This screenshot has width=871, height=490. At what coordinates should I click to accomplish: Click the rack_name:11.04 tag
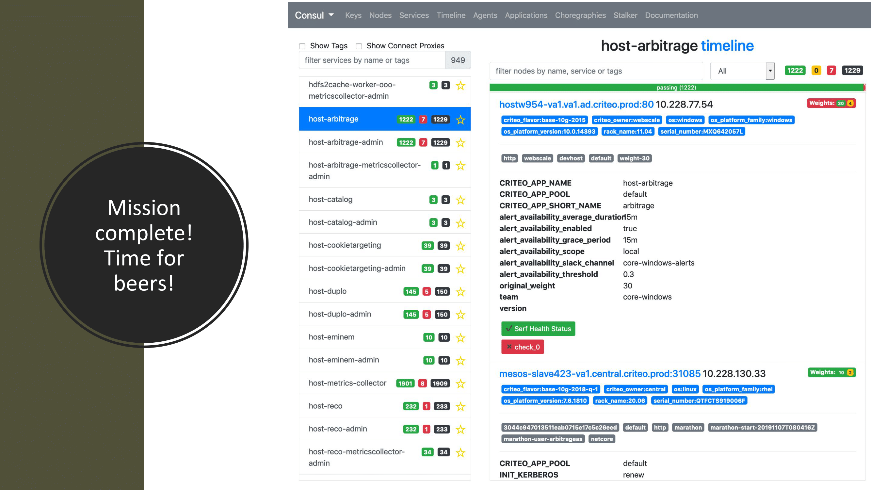point(628,132)
